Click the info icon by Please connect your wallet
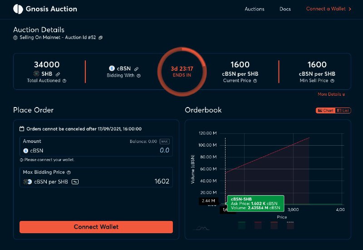This screenshot has width=363, height=250. (x=21, y=160)
